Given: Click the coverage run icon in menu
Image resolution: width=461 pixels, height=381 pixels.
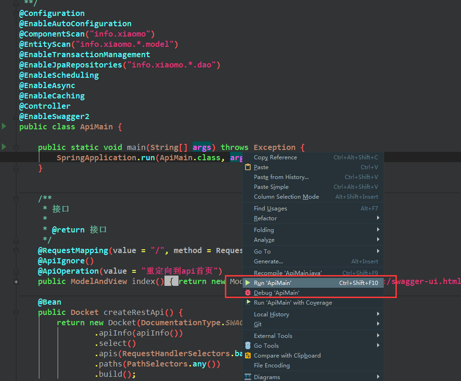Looking at the screenshot, I should point(248,302).
